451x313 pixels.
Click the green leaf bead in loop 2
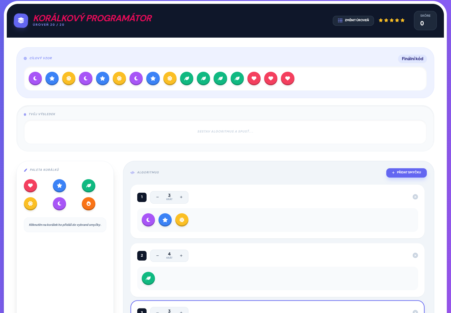(149, 278)
